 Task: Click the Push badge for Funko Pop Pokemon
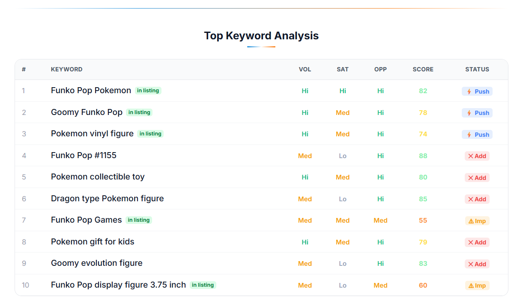(477, 91)
